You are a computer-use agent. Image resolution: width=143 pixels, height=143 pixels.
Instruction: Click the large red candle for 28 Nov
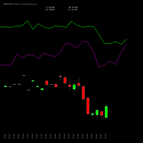88,106
